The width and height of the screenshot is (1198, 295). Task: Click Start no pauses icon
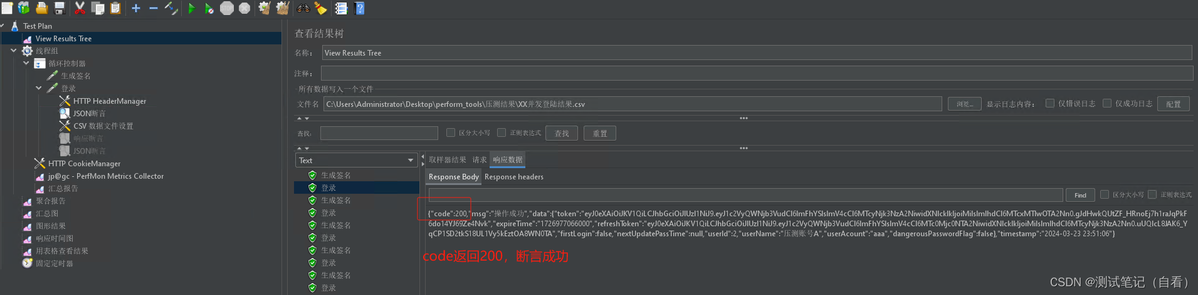(x=209, y=8)
